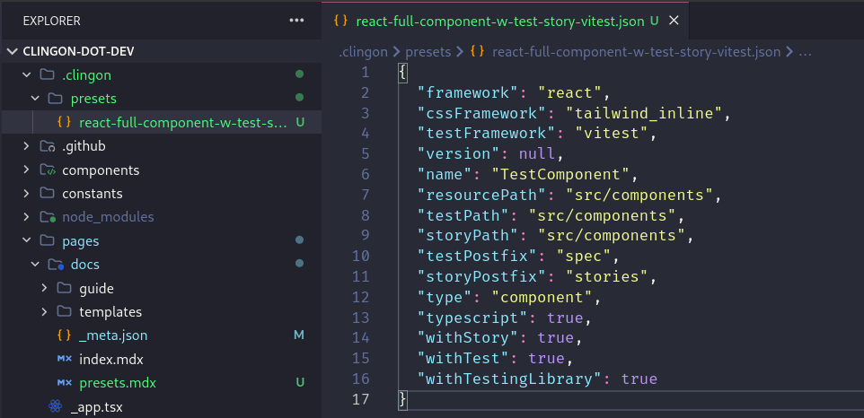The height and width of the screenshot is (418, 864).
Task: Select the react-full-component-w-test-story-vitest.json tab
Action: point(499,20)
